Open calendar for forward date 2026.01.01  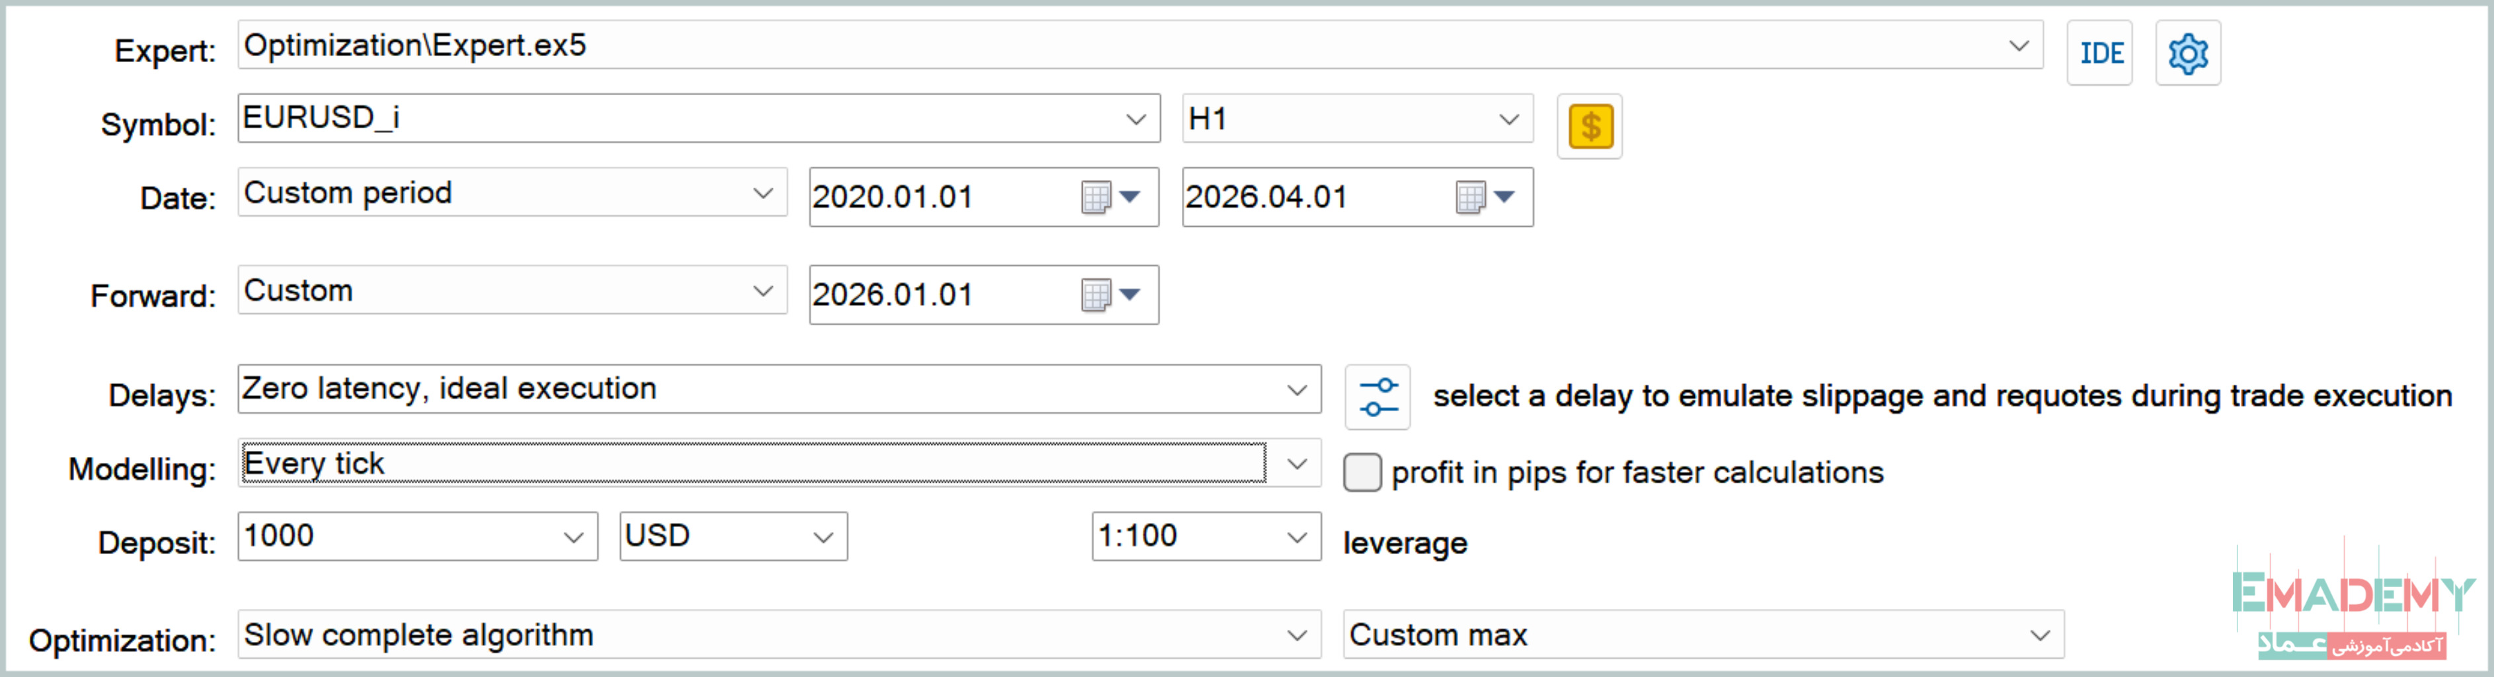pos(1096,294)
